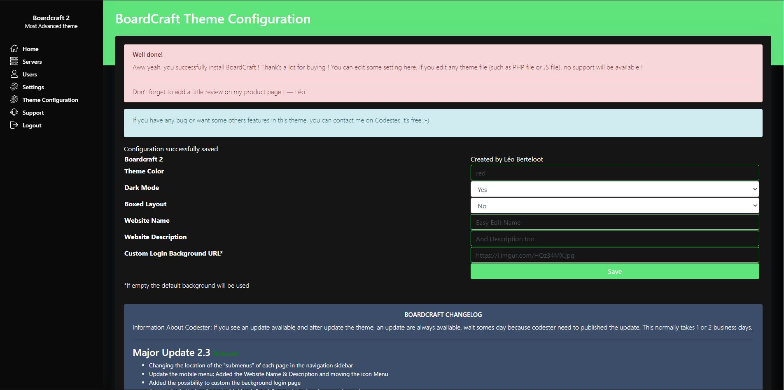Click the Support headset icon in sidebar

click(14, 112)
